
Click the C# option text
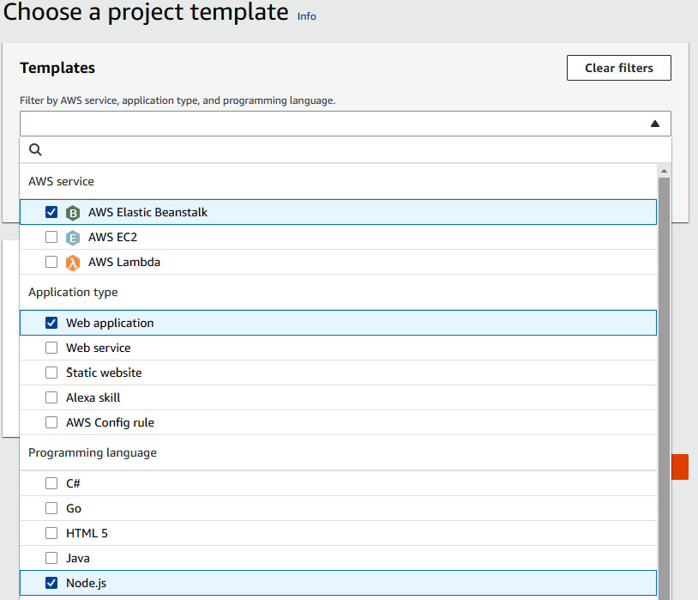pos(73,483)
